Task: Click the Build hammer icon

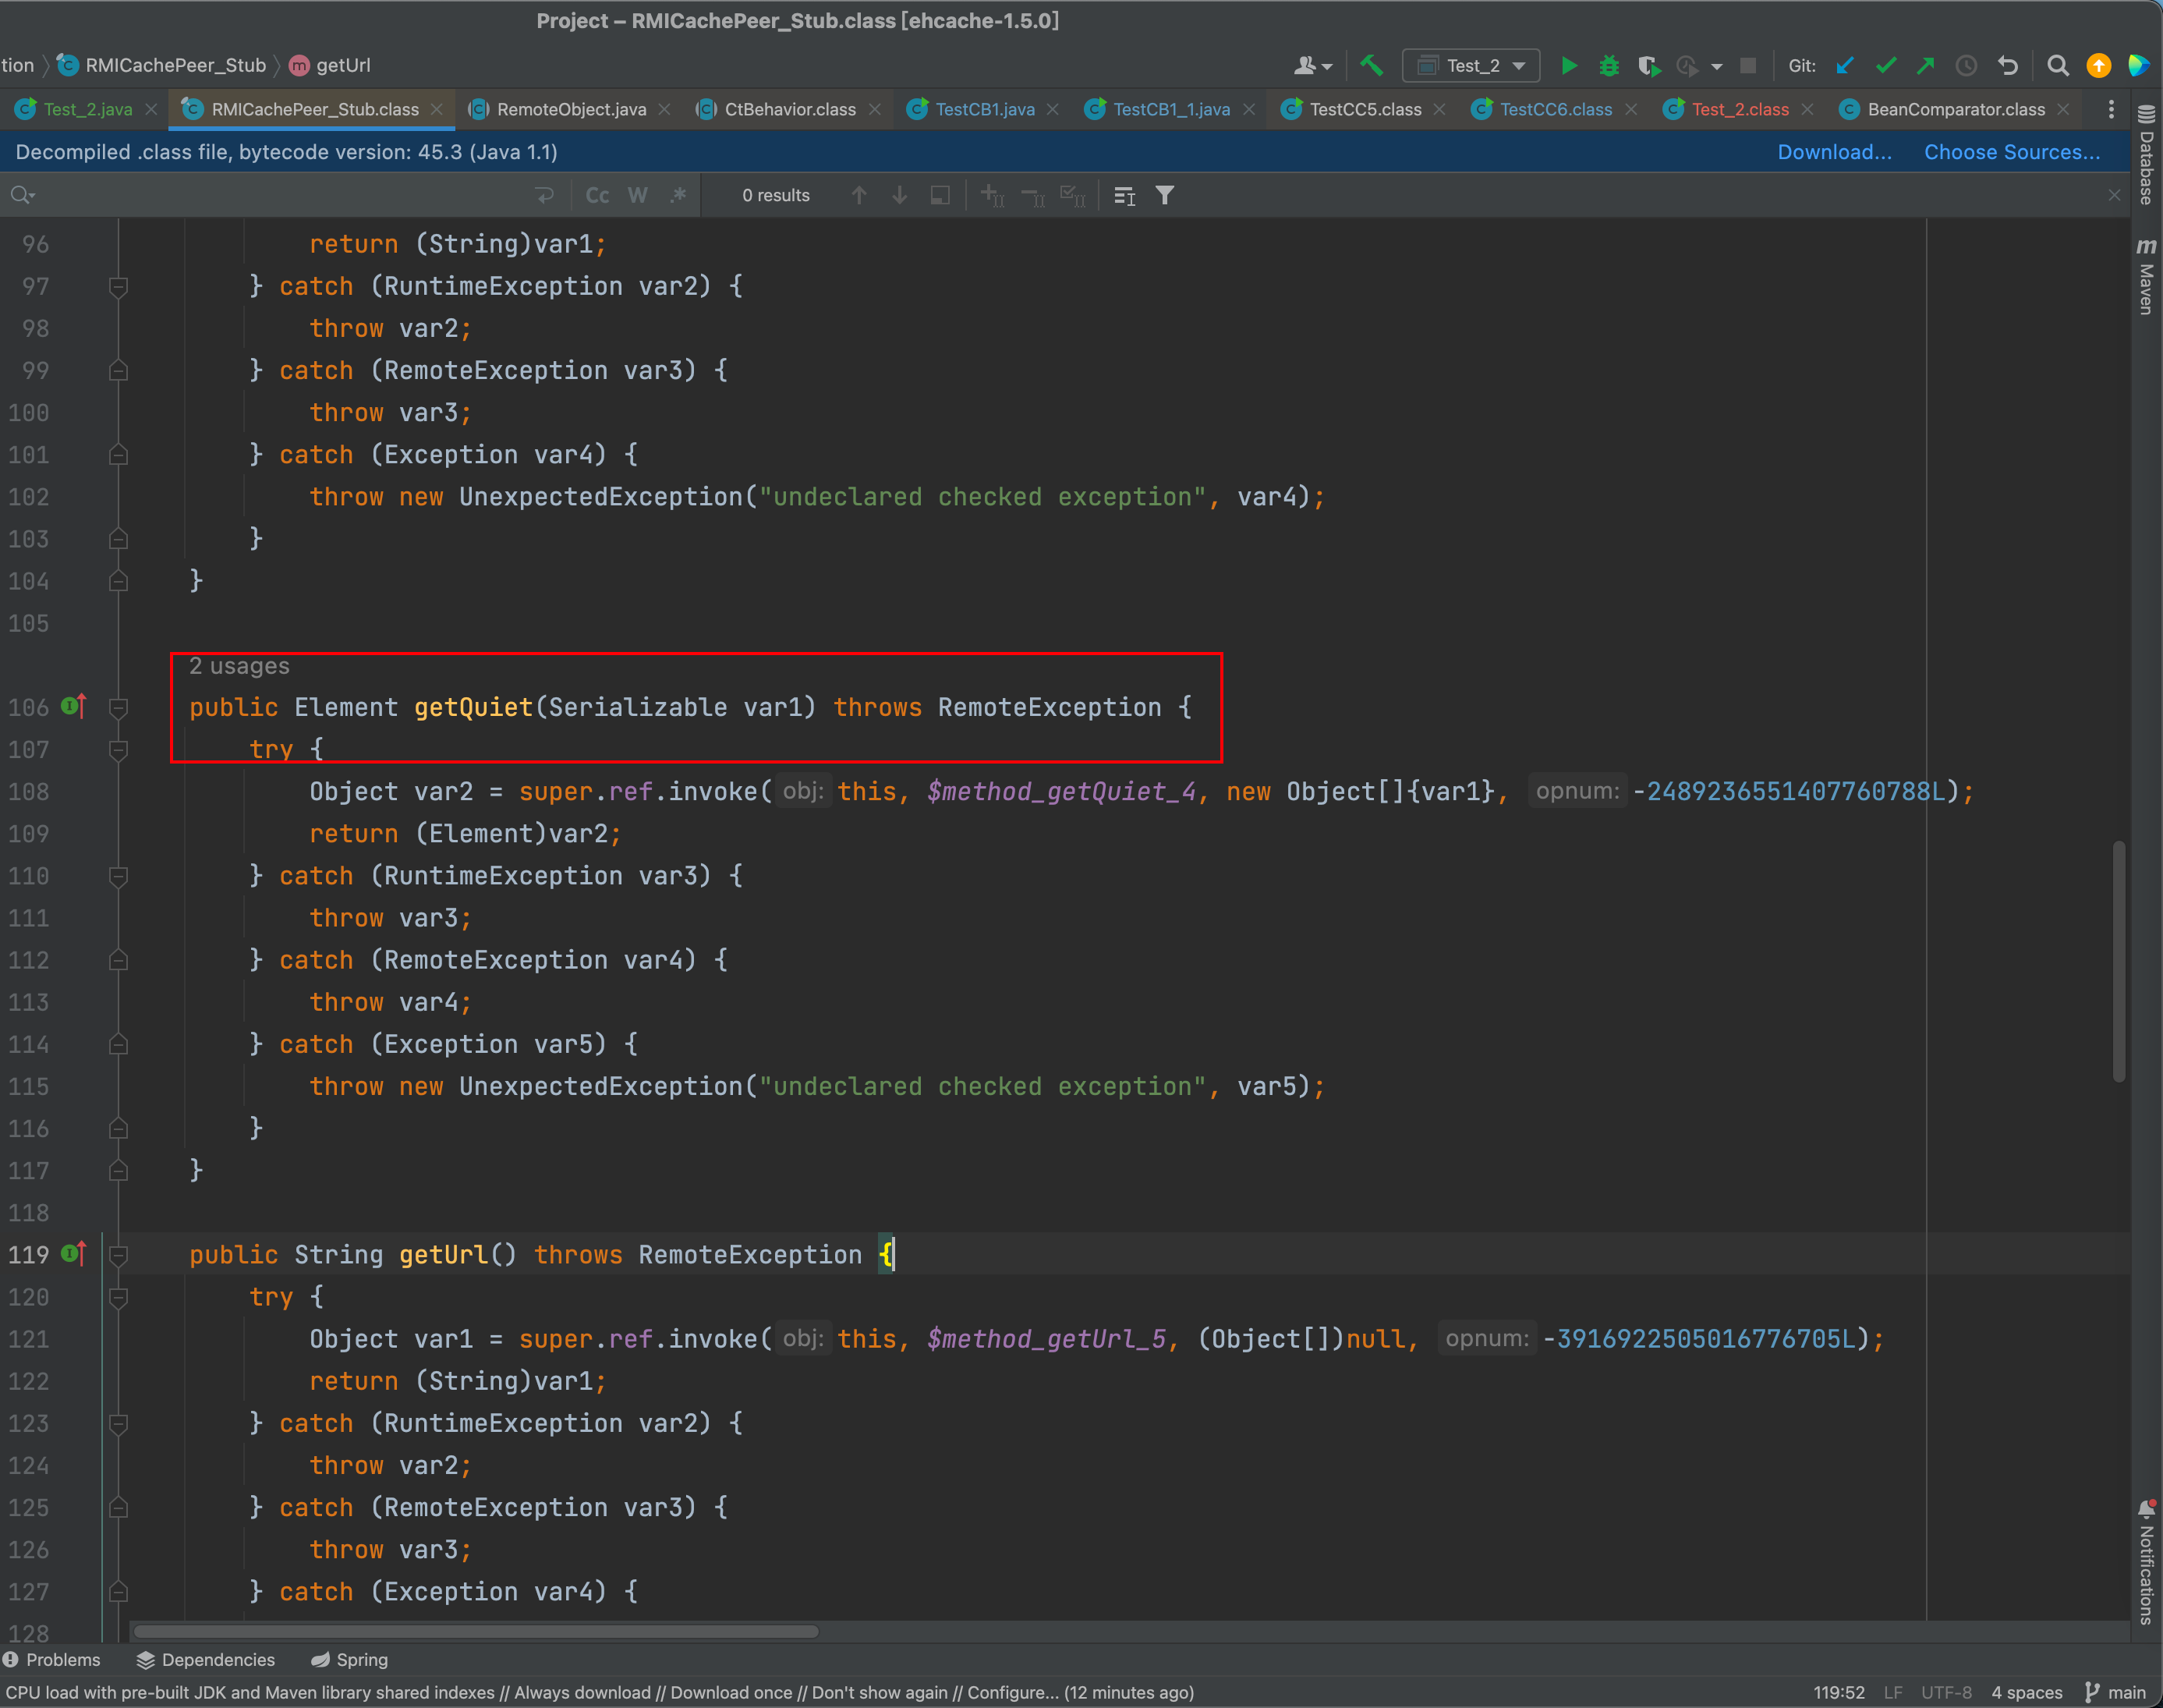Action: click(1372, 66)
